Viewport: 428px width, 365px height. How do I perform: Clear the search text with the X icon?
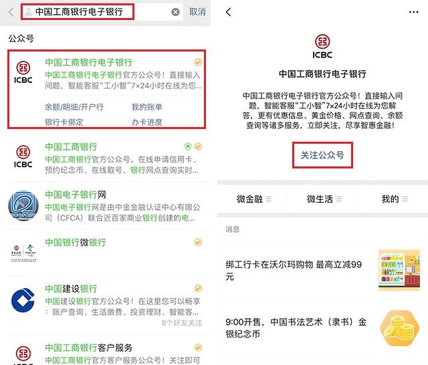coord(175,12)
